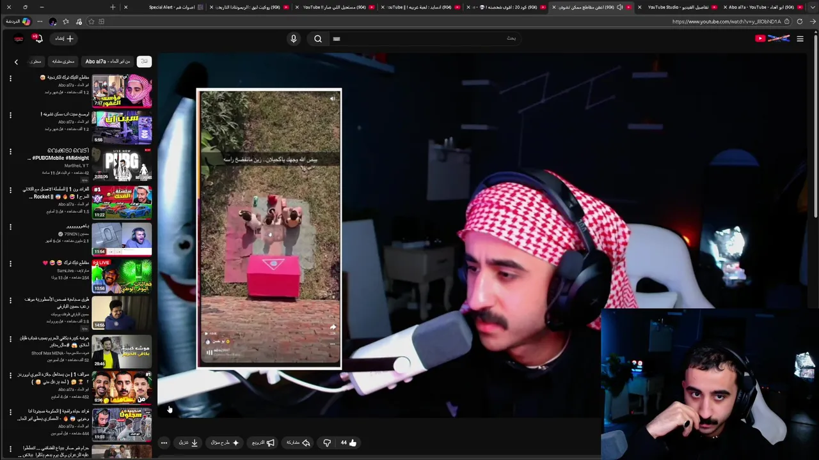Open options for #PUBGMobile #Midnight row
Viewport: 819px width, 460px height.
tap(10, 152)
